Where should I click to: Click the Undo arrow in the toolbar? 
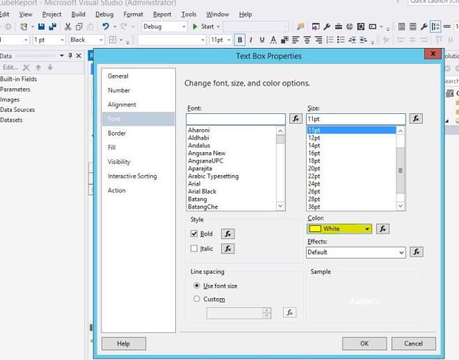104,26
